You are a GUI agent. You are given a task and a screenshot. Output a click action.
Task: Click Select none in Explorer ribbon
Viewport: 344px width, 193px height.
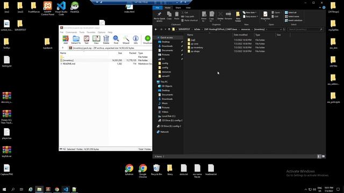292,17
